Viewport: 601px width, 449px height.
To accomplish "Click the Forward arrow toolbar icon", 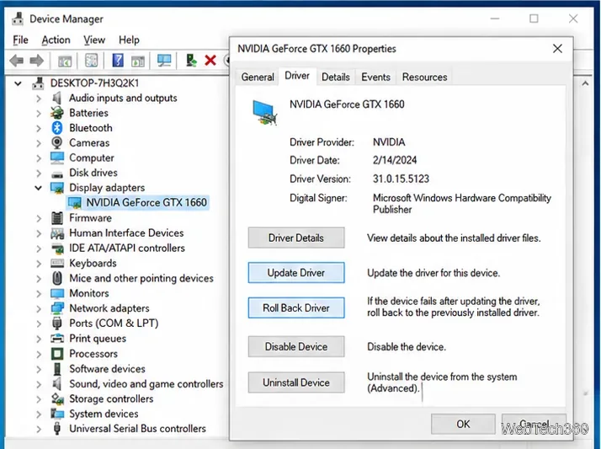I will [x=37, y=61].
